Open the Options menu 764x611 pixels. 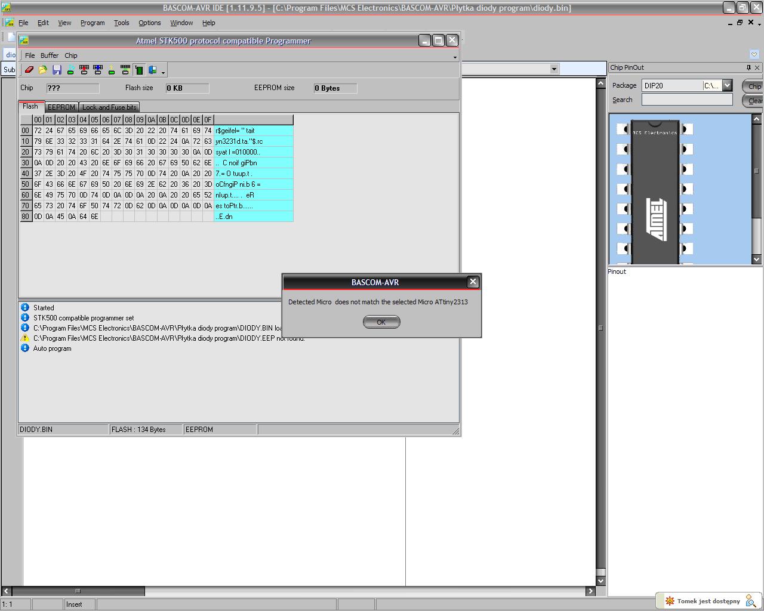tap(150, 23)
